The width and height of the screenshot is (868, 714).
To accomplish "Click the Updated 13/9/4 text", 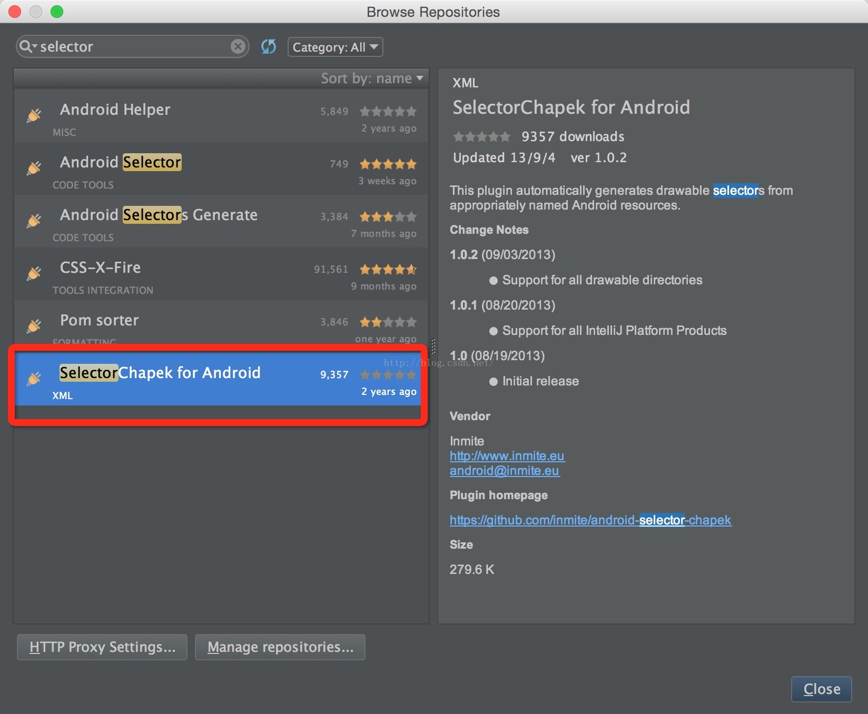I will [x=504, y=158].
